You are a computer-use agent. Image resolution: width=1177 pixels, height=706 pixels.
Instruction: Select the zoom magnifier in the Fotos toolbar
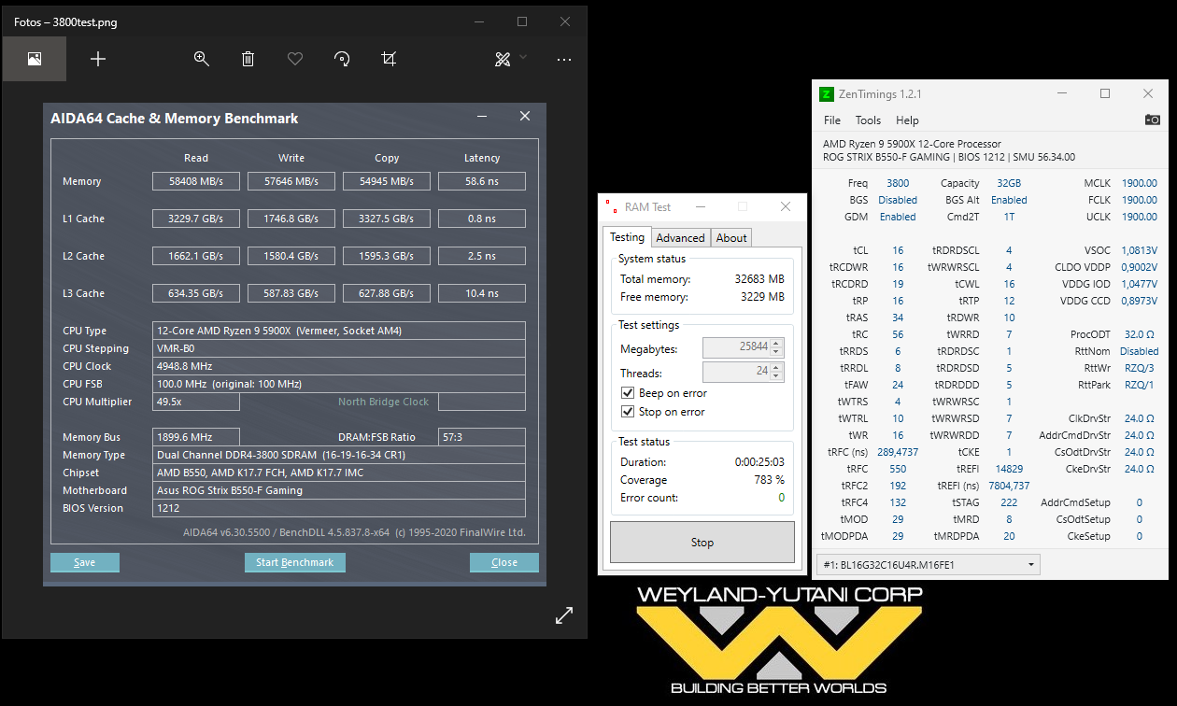(x=202, y=58)
